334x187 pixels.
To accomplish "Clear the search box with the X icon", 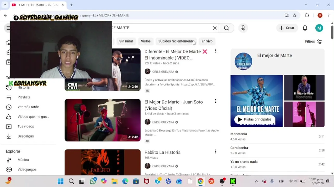I will tap(215, 28).
